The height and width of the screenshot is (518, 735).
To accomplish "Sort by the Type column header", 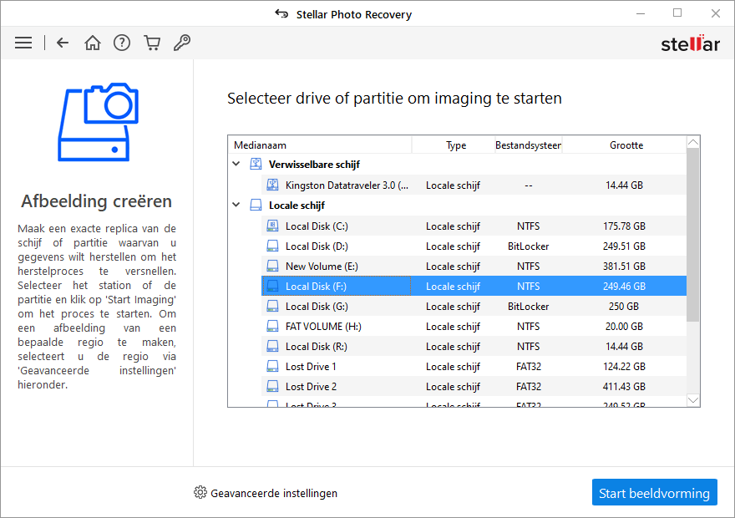I will coord(454,145).
